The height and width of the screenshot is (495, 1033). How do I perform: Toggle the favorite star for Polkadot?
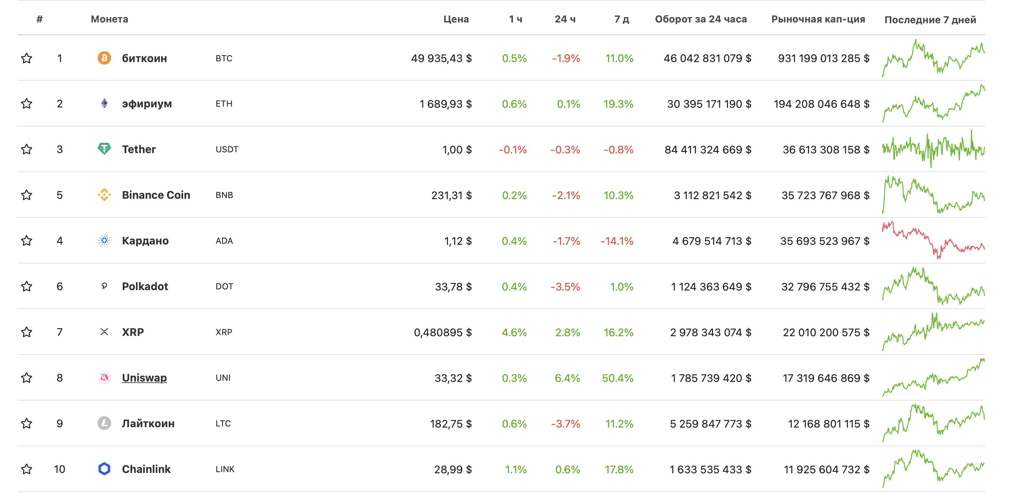tap(26, 287)
